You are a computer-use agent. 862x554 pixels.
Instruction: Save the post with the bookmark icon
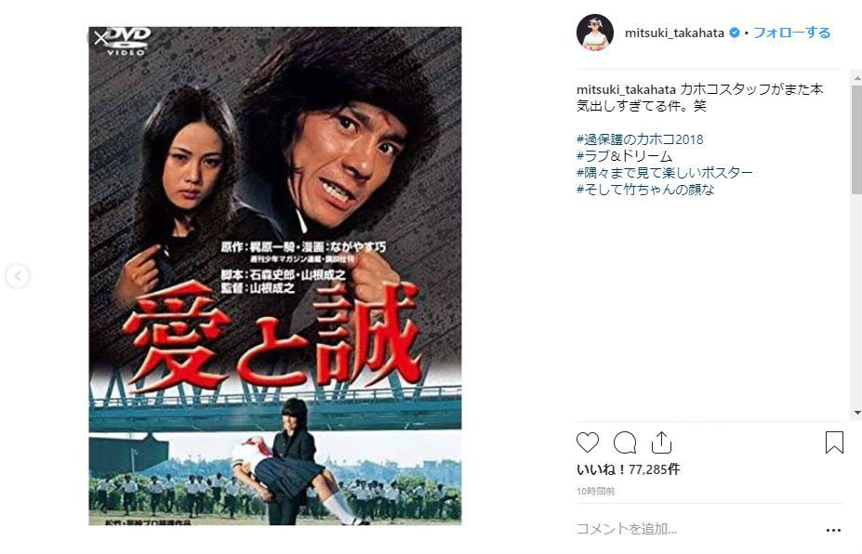(834, 442)
